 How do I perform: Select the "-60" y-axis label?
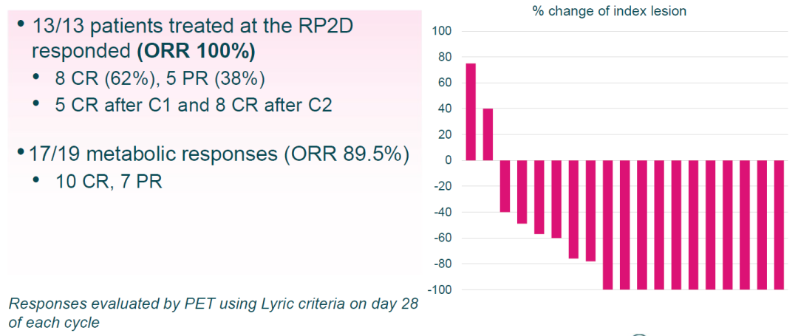coord(442,238)
